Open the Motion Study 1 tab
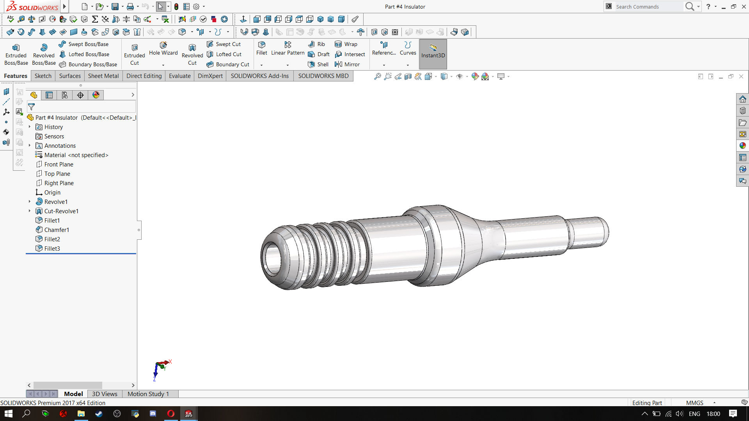Viewport: 749px width, 421px height. (148, 394)
